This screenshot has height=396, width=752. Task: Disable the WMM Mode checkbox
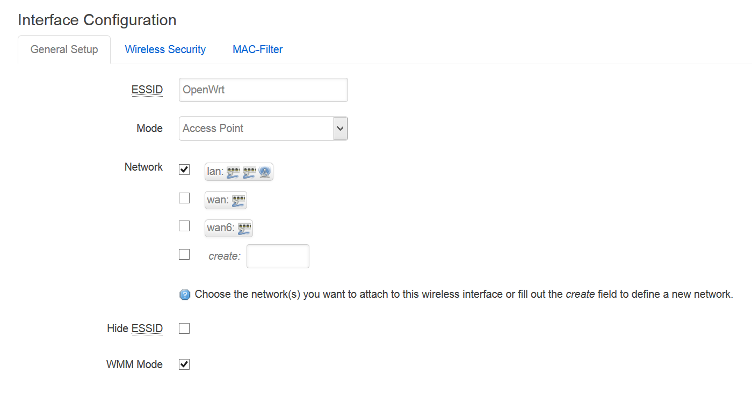[x=184, y=364]
